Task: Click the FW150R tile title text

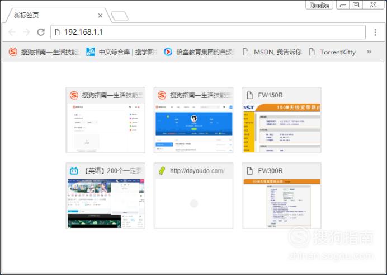Action: tap(270, 95)
